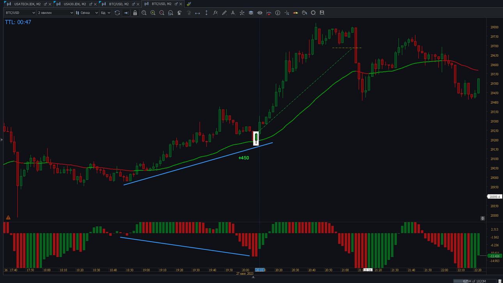503x283 pixels.
Task: Click the 28898.4 price label on the axis
Action: (494, 197)
